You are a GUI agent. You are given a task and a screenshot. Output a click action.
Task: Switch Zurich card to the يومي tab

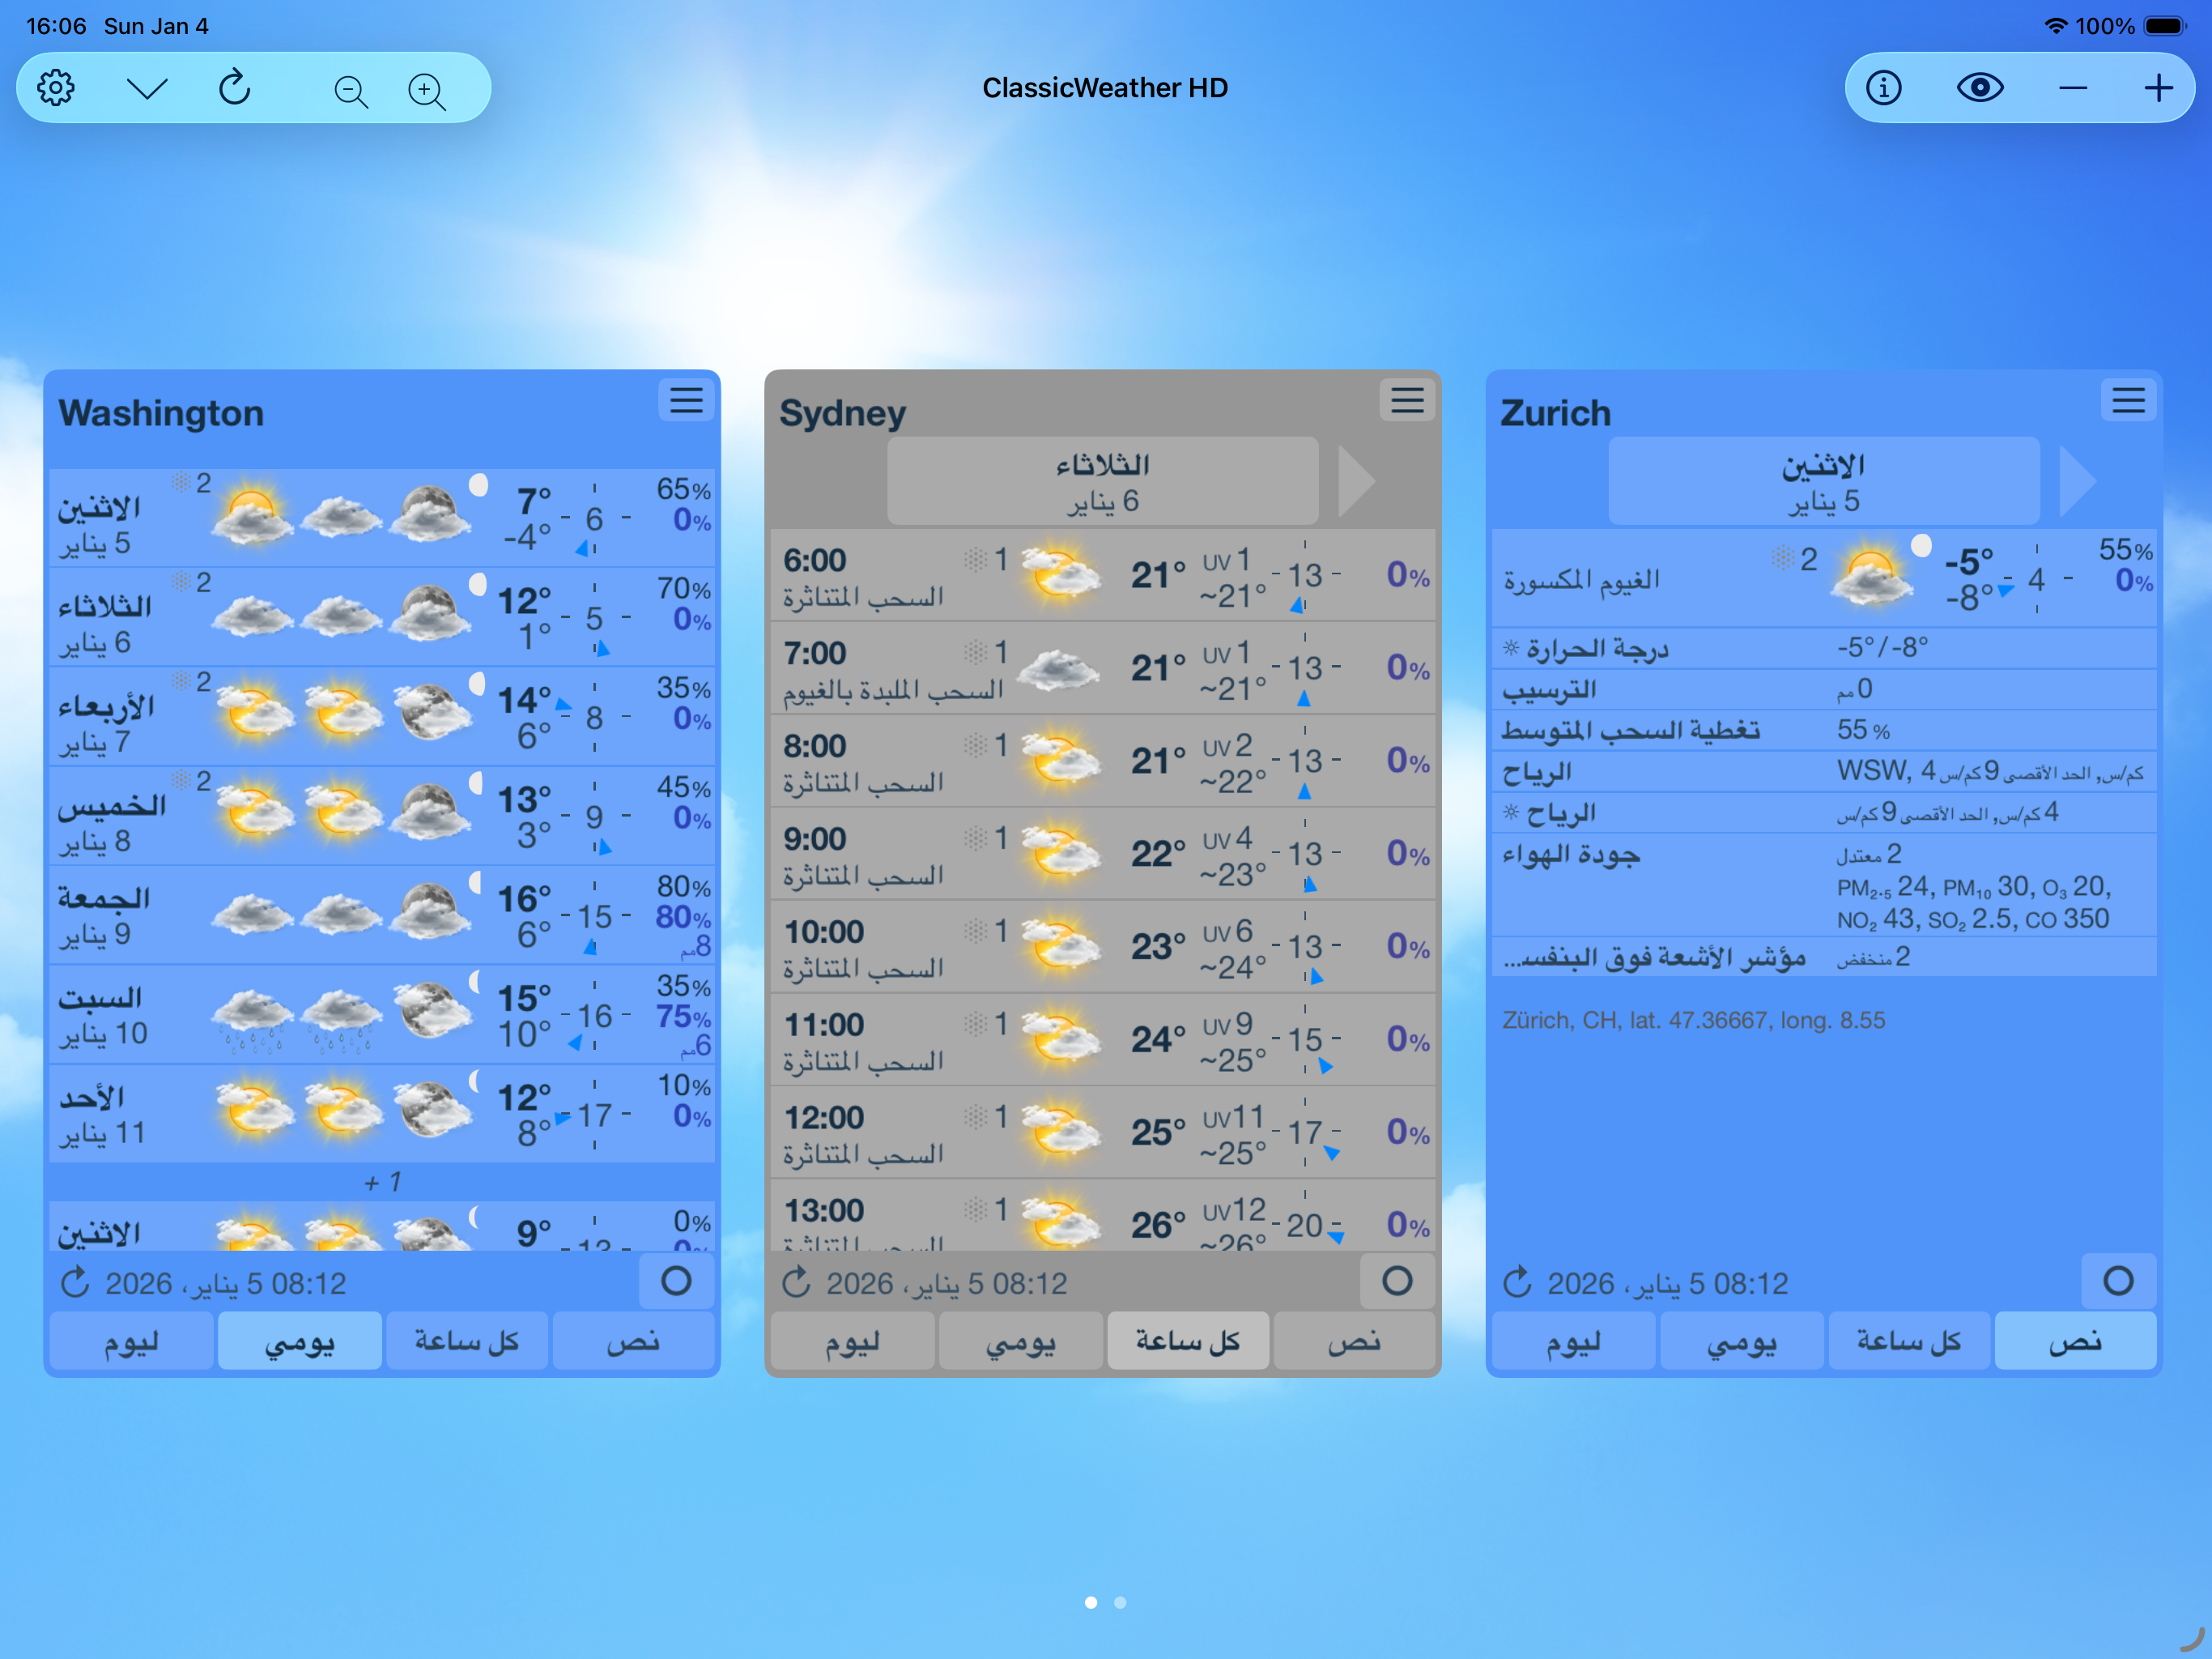[1741, 1340]
